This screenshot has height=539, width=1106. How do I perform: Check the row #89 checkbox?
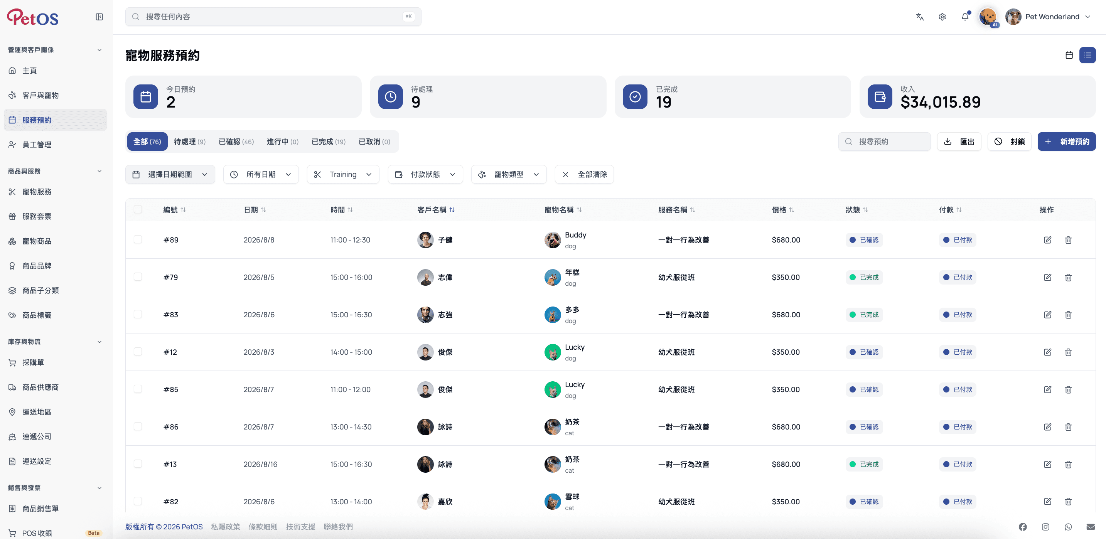click(x=138, y=239)
